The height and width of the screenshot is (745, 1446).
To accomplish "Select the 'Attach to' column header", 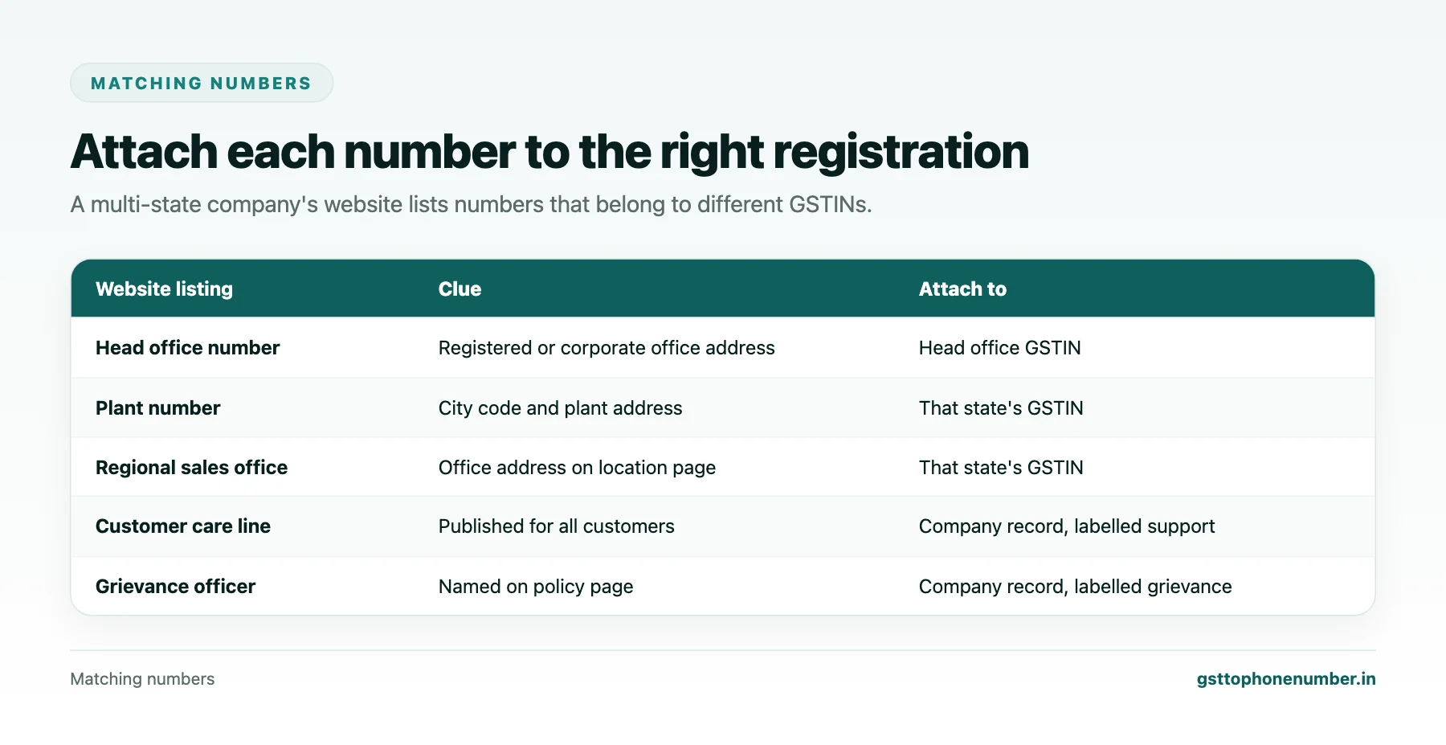I will click(962, 289).
